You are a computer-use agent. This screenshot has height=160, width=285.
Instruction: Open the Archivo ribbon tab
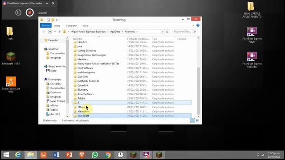click(x=45, y=26)
